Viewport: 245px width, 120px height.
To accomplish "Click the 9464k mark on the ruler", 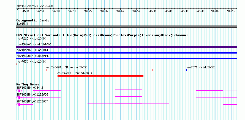I will pos(120,11).
